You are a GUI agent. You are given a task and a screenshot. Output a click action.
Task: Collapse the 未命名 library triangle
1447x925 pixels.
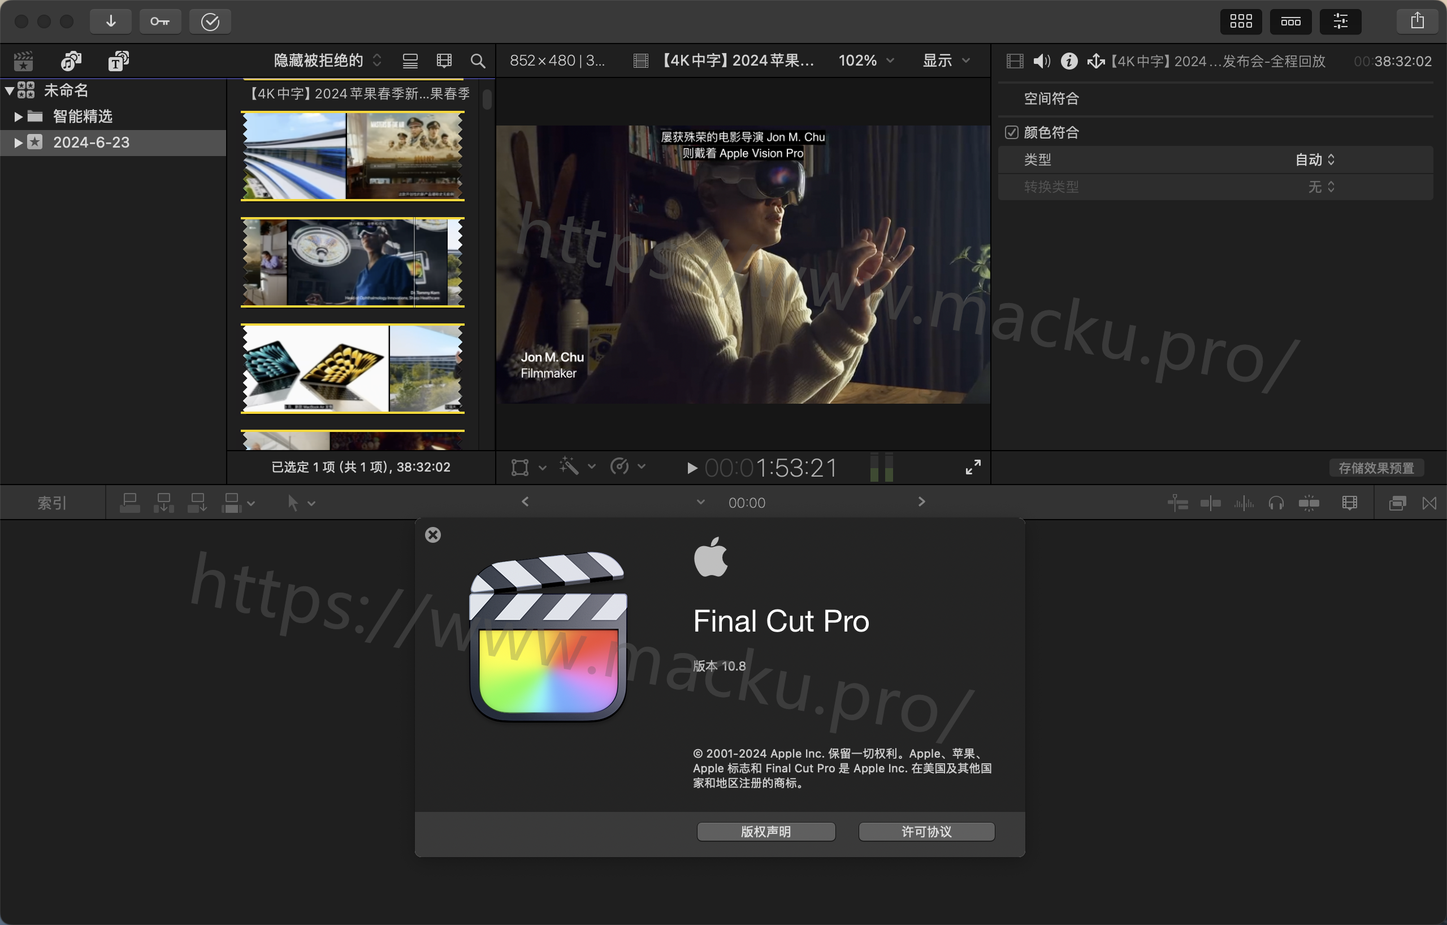[10, 91]
